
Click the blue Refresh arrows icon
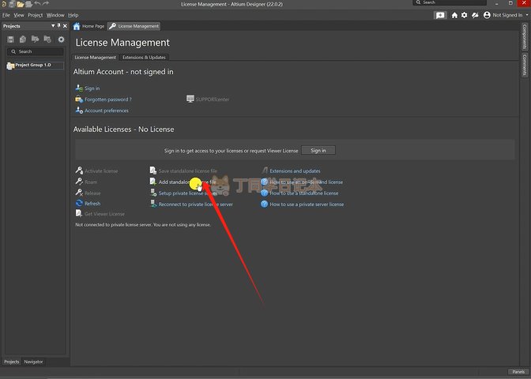click(79, 203)
